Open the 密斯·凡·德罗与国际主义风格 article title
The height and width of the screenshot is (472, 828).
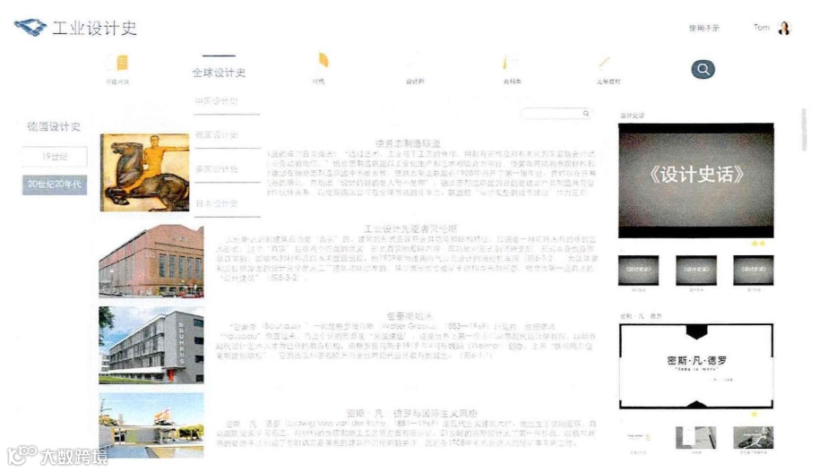[x=412, y=413]
